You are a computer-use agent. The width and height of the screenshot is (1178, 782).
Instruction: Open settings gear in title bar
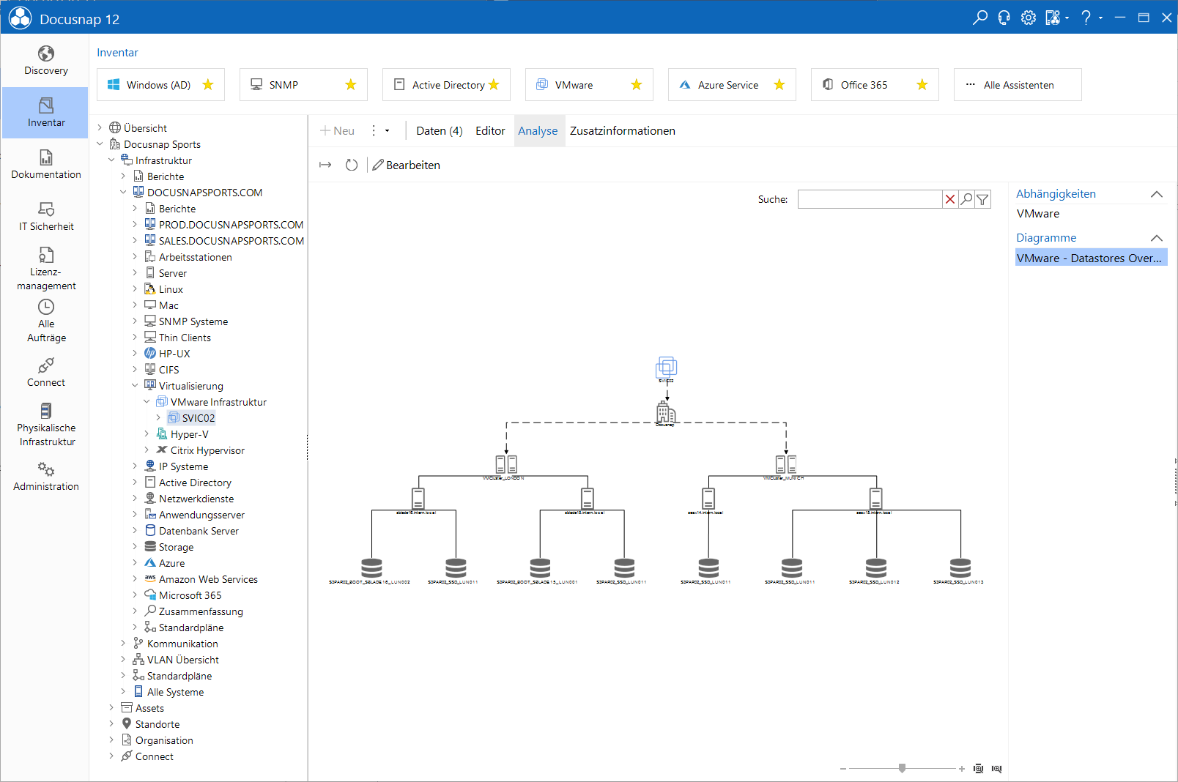pyautogui.click(x=1029, y=18)
